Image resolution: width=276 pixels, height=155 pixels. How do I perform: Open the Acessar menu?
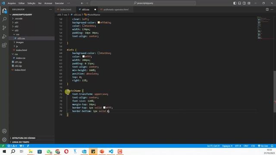[48, 3]
